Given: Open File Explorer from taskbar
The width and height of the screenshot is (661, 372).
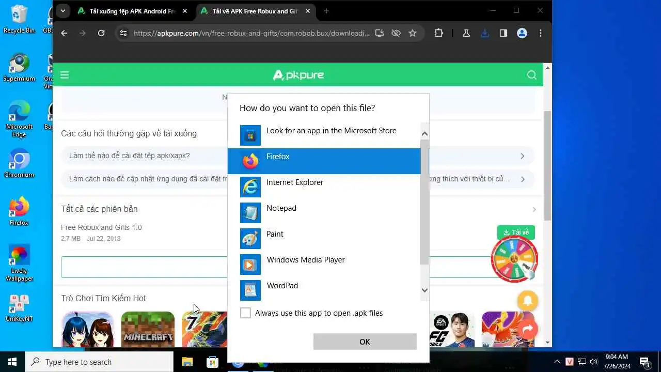Looking at the screenshot, I should coord(187,362).
